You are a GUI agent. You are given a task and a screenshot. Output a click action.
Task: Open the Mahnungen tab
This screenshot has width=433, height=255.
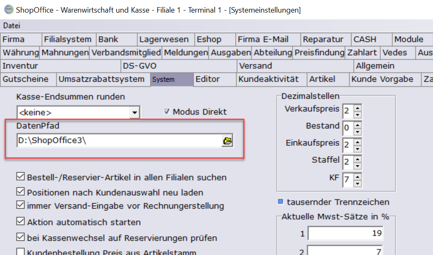tap(65, 53)
